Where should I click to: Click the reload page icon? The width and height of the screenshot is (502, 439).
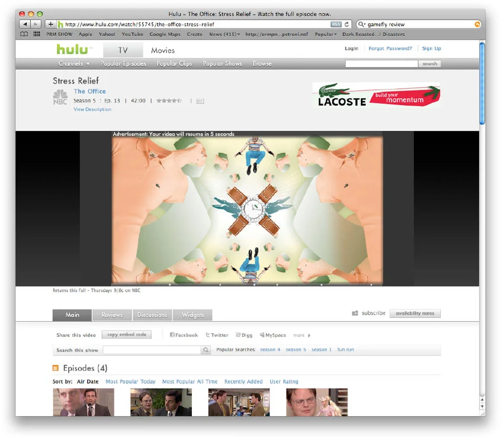coord(346,24)
